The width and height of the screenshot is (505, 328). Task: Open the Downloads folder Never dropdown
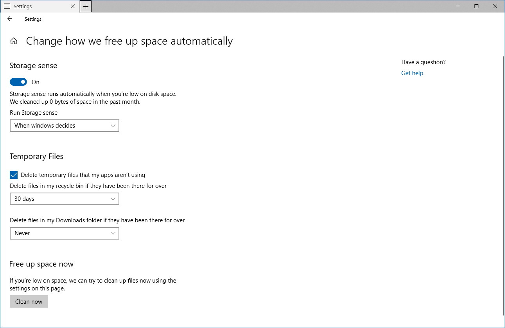(65, 233)
